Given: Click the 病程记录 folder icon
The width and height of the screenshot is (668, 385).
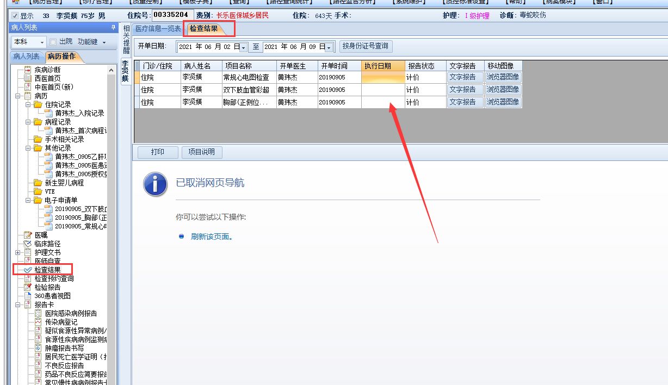Looking at the screenshot, I should [x=38, y=122].
